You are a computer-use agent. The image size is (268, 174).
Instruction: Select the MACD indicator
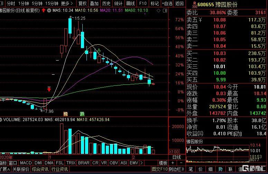click(x=26, y=163)
